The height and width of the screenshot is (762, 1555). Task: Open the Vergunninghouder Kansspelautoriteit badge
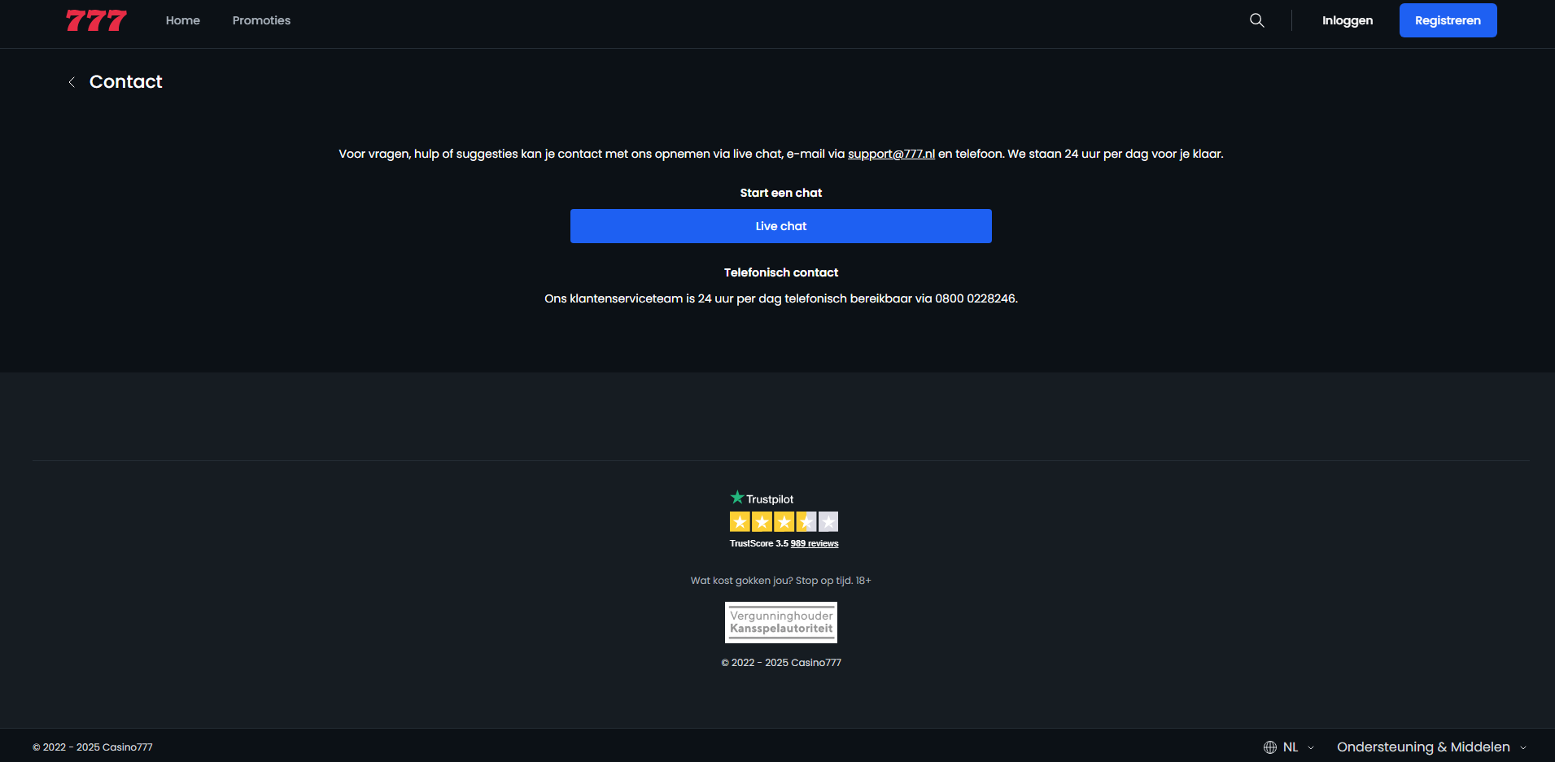click(781, 622)
